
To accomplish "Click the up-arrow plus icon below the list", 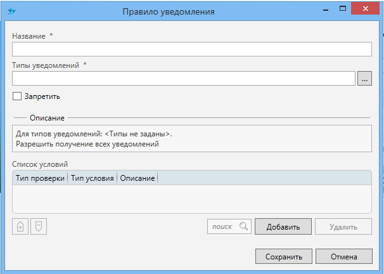I will coord(20,226).
